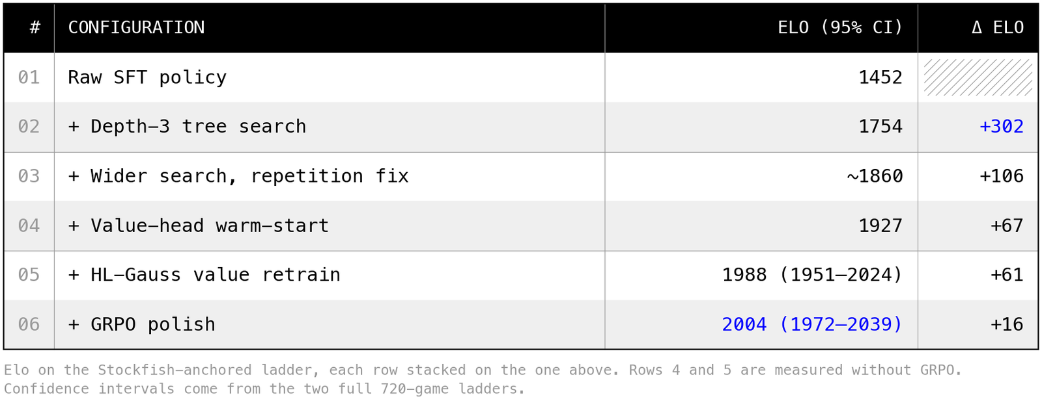This screenshot has height=399, width=1042.
Task: Click the 1927 Elo value
Action: (x=880, y=225)
